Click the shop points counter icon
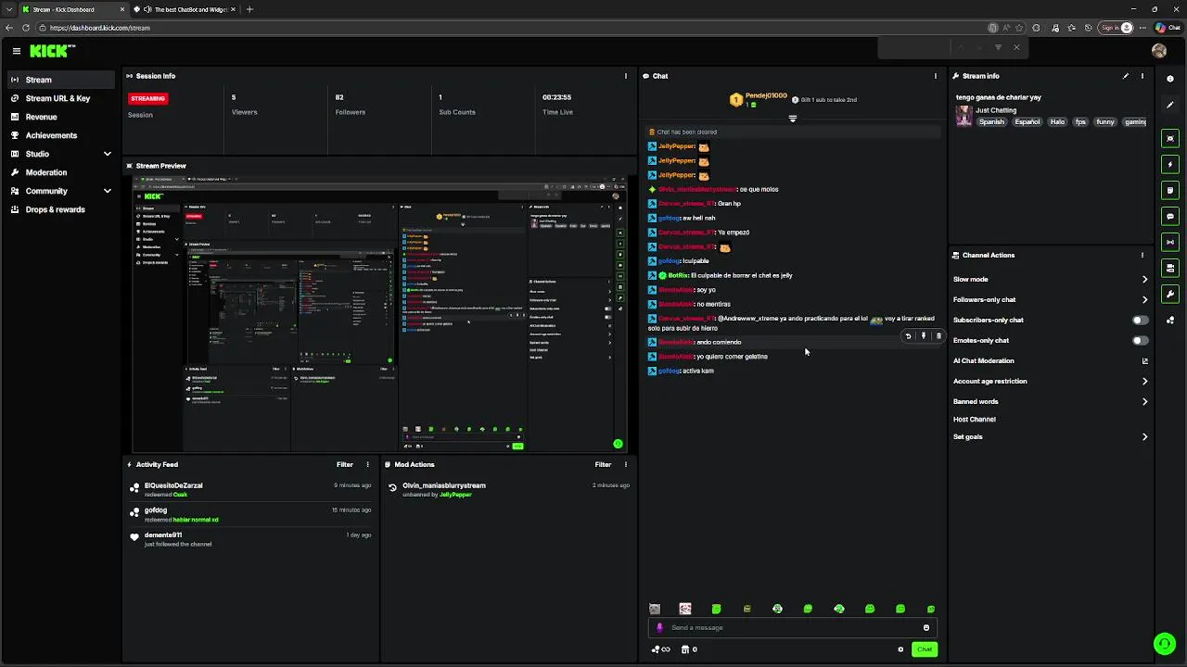 (685, 649)
